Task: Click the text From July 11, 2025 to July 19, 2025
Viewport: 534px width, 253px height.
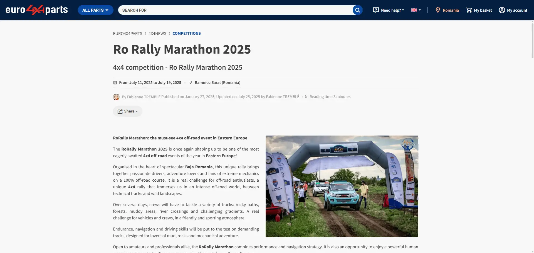Action: (x=150, y=82)
